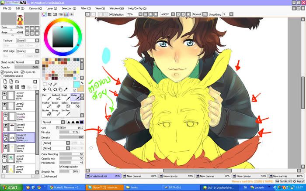Switch to the Skype taskbar button

[x=103, y=187]
